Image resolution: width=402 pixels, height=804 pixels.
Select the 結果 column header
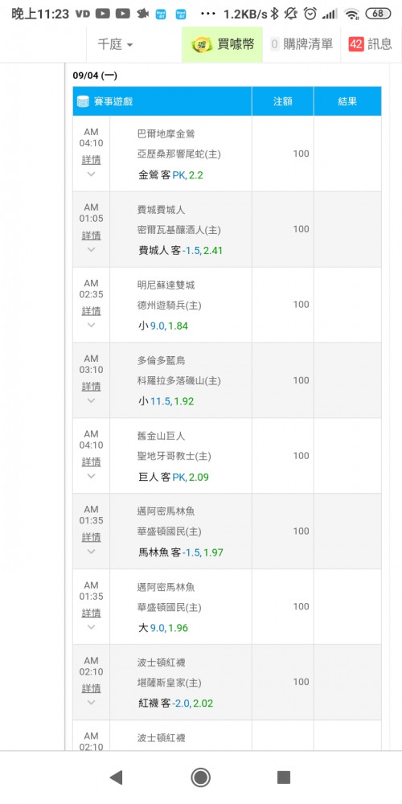pos(347,101)
